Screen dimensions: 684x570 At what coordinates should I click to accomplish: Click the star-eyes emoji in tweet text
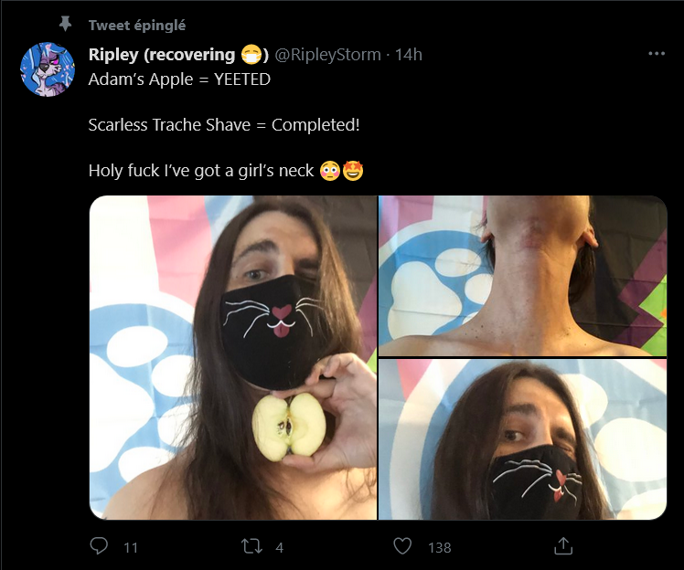coord(353,171)
